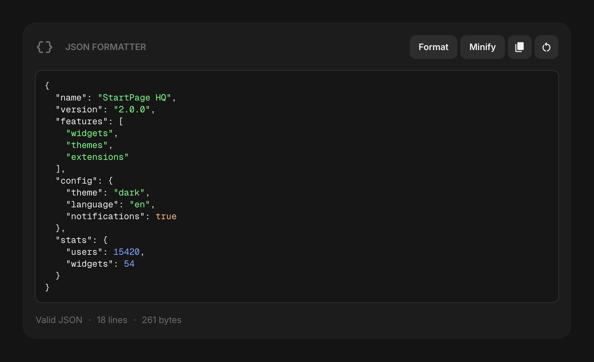This screenshot has height=362, width=594.
Task: Select the copy icon next to reset
Action: 519,47
